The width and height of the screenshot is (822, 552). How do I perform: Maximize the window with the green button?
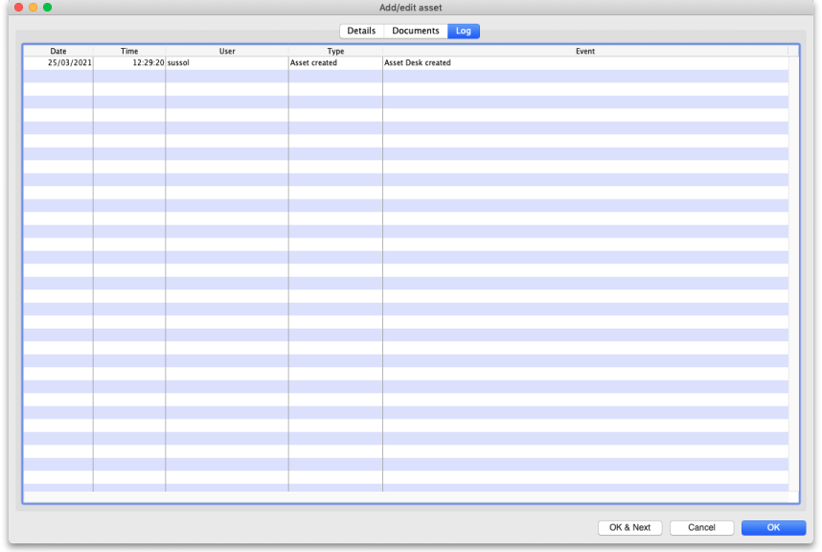tap(48, 8)
